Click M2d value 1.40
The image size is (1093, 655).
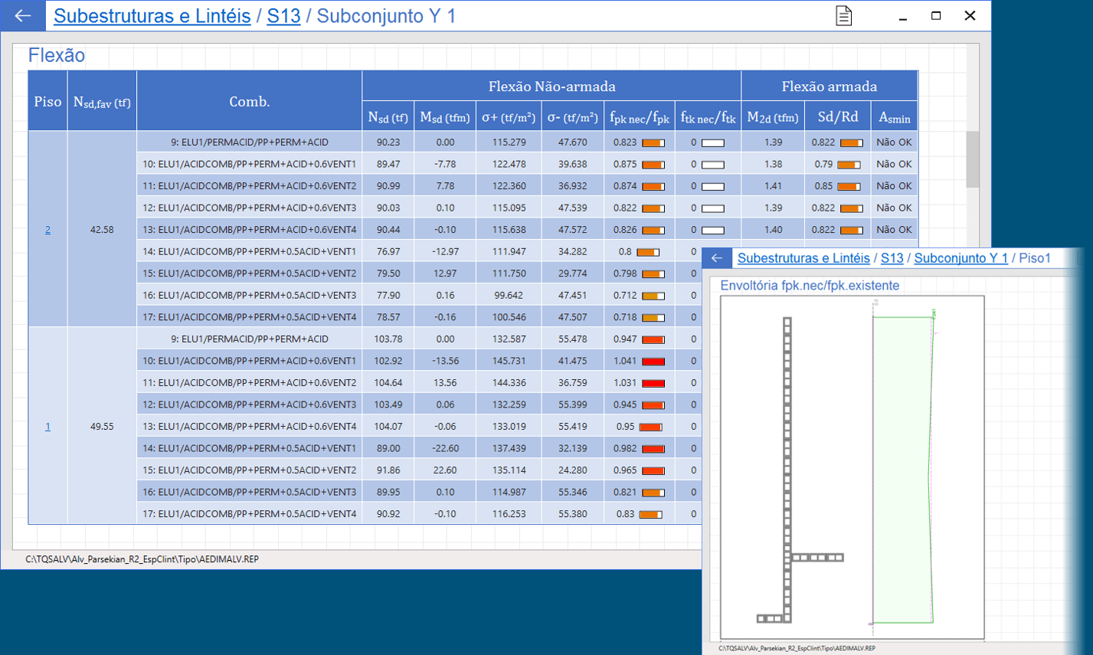(773, 229)
